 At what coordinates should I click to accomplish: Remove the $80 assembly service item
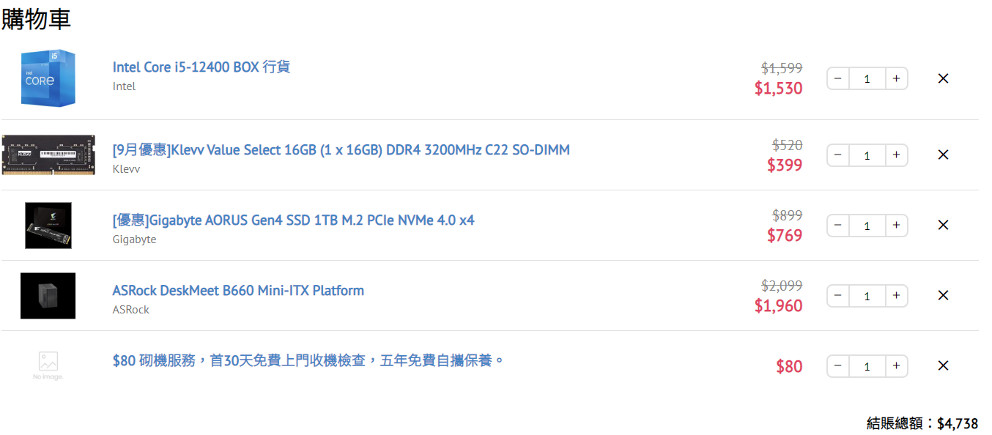pos(943,365)
